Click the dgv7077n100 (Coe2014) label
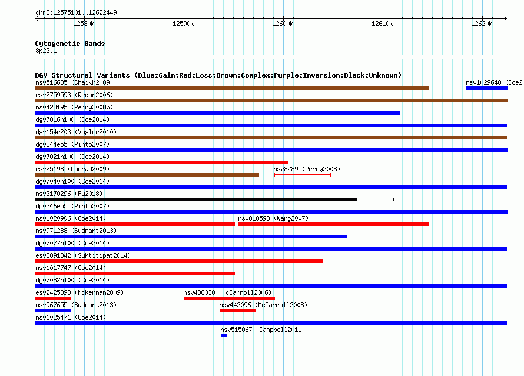Image resolution: width=524 pixels, height=376 pixels. (72, 243)
